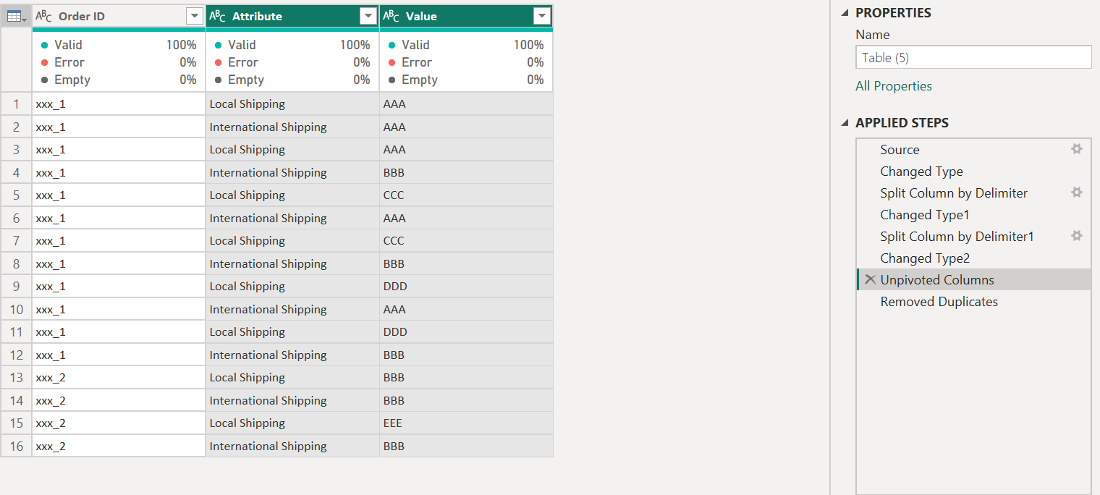Open gear settings for Split Column by Delimiter
Image resolution: width=1100 pixels, height=495 pixels.
[x=1077, y=192]
